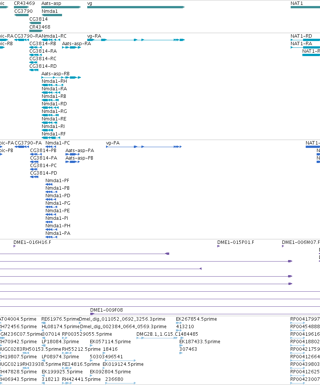
Task: Click the Aats-asp-PA CDS label
Action: tap(80, 151)
